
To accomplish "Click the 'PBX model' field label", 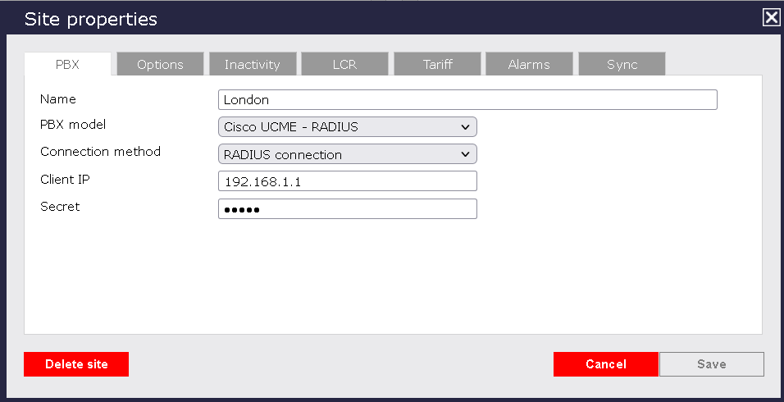I will pyautogui.click(x=73, y=125).
